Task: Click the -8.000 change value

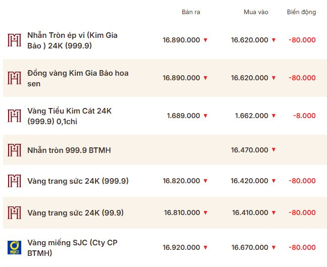Action: (x=305, y=116)
